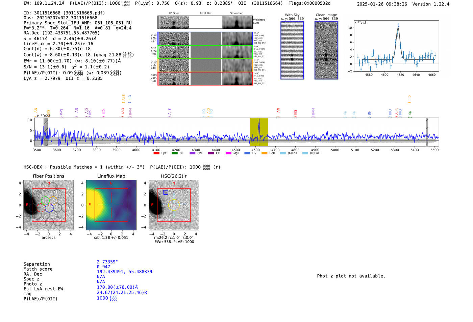Click the Weighted Sum 2D spectrum row
473x322 pixels.
pos(205,22)
